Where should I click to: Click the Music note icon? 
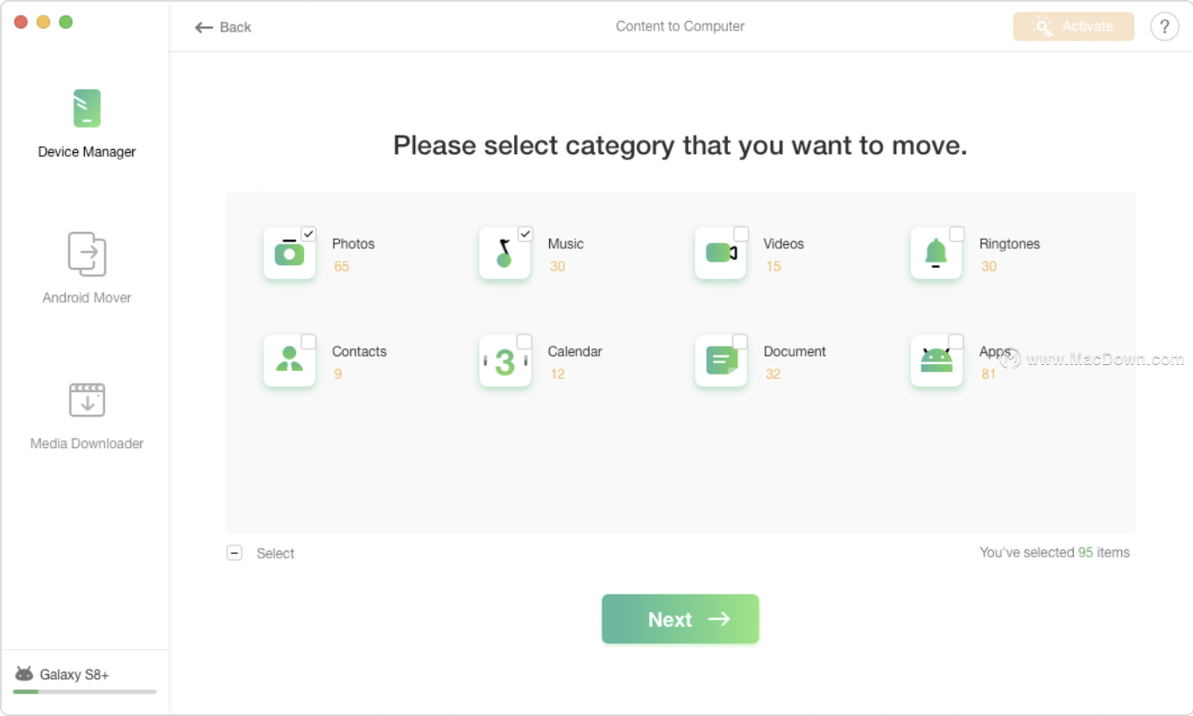click(505, 254)
